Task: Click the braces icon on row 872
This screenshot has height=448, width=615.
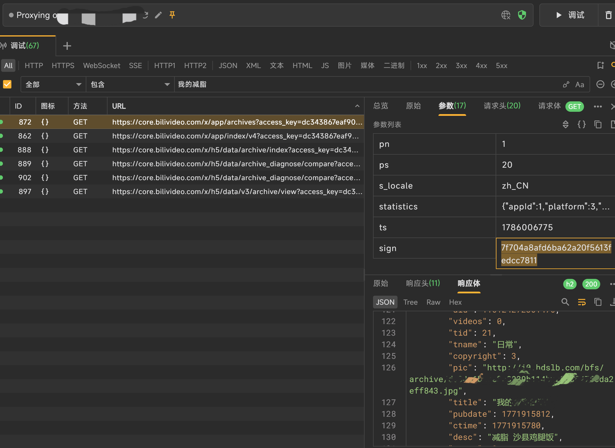Action: pos(45,122)
